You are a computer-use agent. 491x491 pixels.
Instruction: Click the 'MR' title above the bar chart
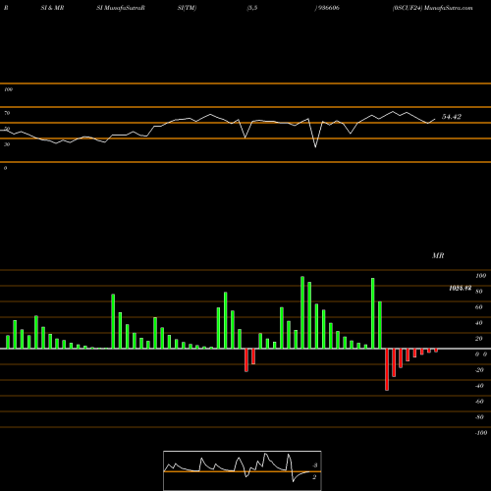(438, 255)
